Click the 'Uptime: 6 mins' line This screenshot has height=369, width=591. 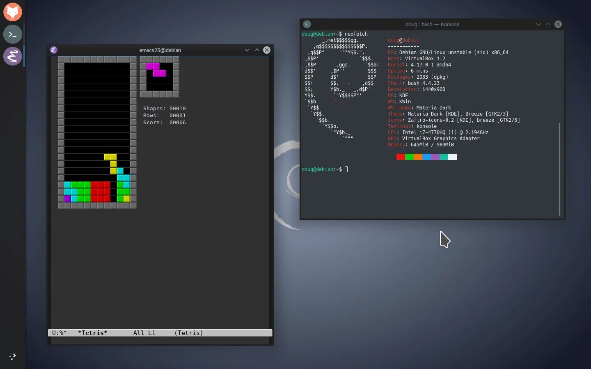click(x=408, y=71)
